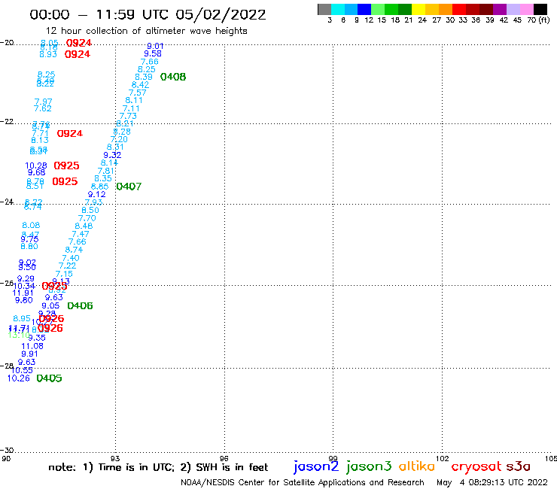
Task: Click the green "jason3" satellite label
Action: 369,466
